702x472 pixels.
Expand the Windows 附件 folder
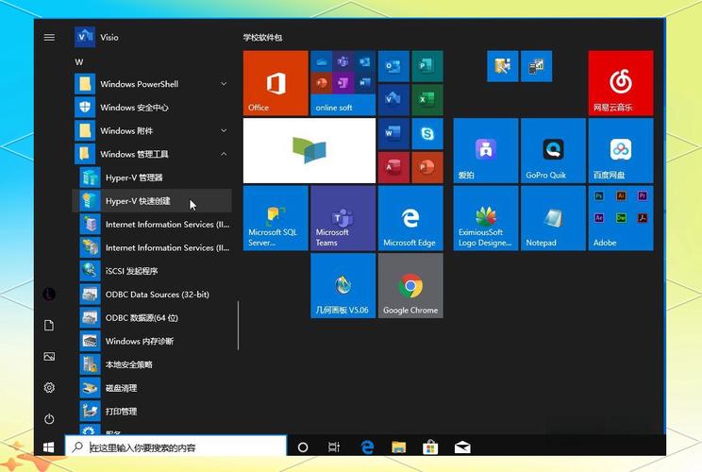pyautogui.click(x=151, y=130)
